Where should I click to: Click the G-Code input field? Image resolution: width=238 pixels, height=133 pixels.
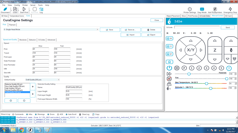pyautogui.click(x=197, y=27)
